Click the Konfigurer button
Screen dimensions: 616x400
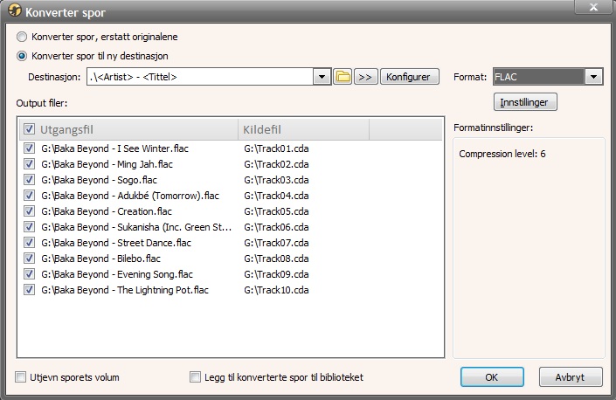(409, 77)
